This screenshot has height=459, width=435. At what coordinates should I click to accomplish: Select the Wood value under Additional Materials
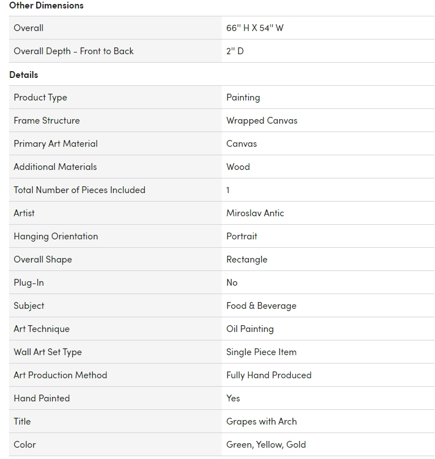pos(238,167)
